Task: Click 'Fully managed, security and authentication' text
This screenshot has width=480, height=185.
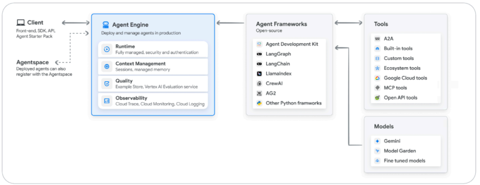Action: (x=157, y=52)
